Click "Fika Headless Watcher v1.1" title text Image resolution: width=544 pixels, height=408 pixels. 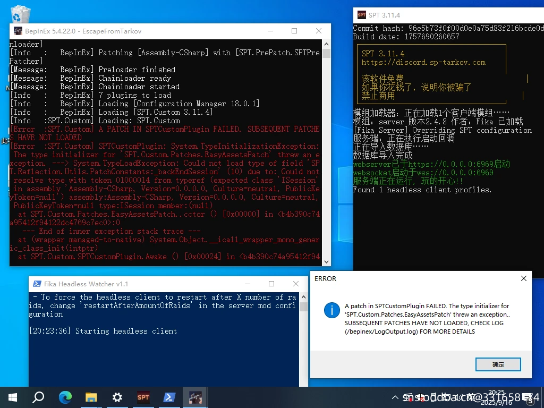86,284
